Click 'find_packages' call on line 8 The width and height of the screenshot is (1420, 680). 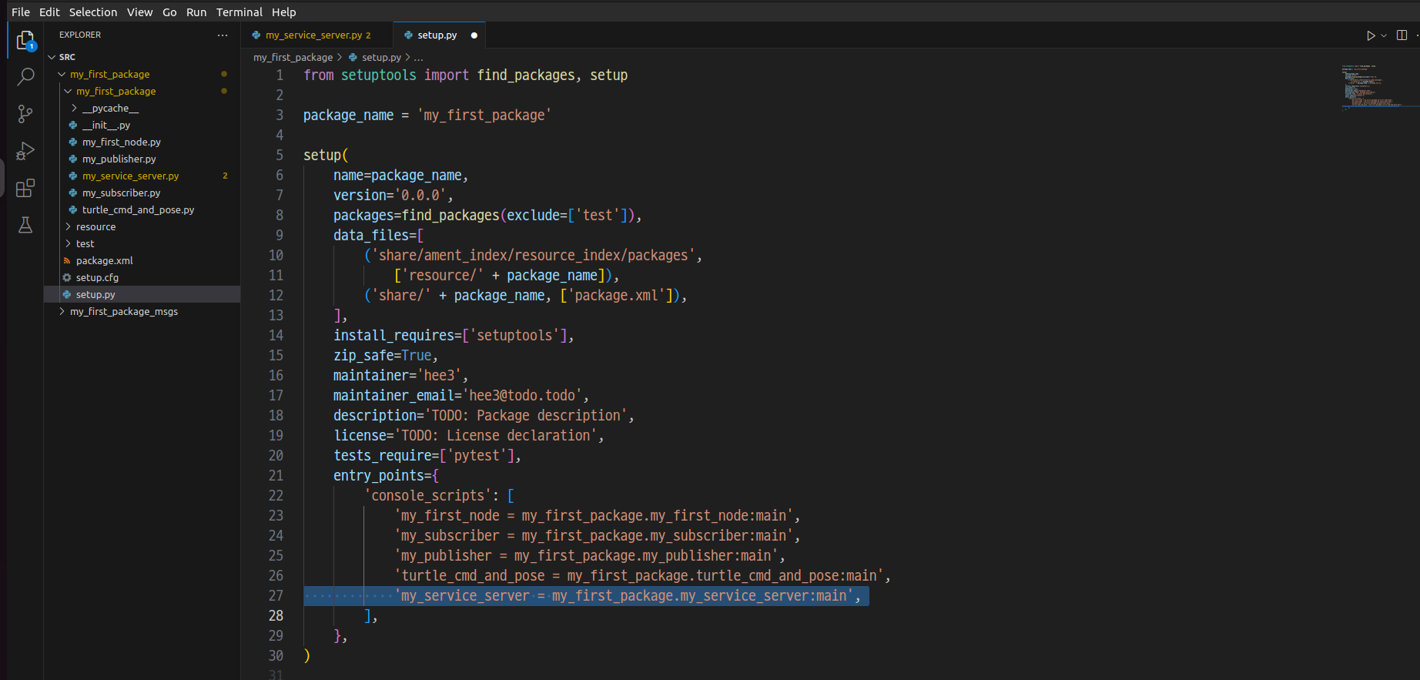pyautogui.click(x=450, y=215)
